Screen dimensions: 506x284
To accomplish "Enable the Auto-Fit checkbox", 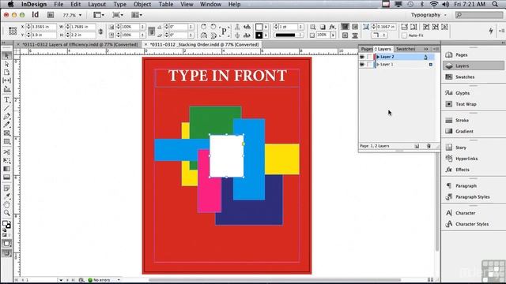I will pos(404,35).
